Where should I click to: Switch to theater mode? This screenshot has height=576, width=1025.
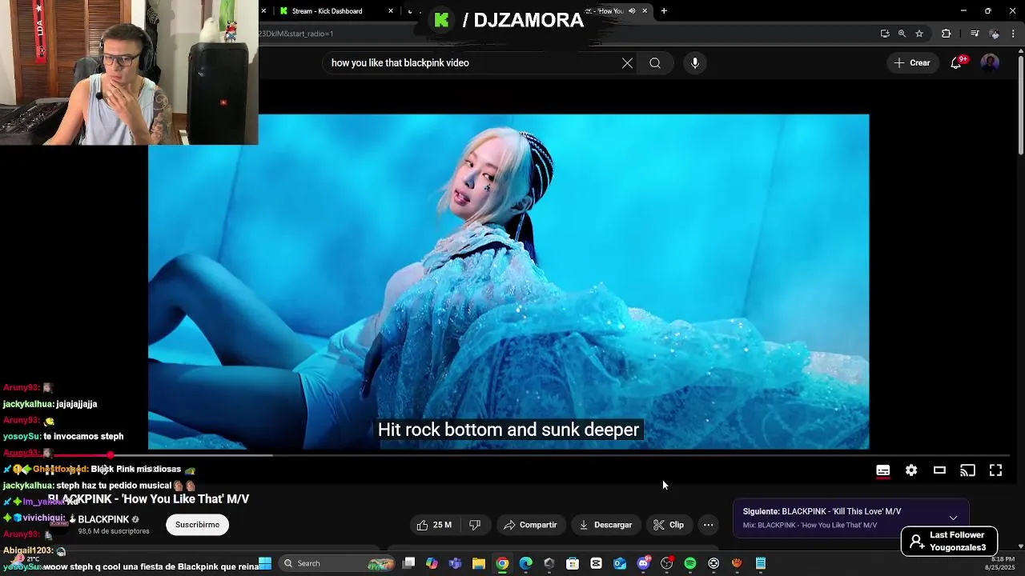939,470
